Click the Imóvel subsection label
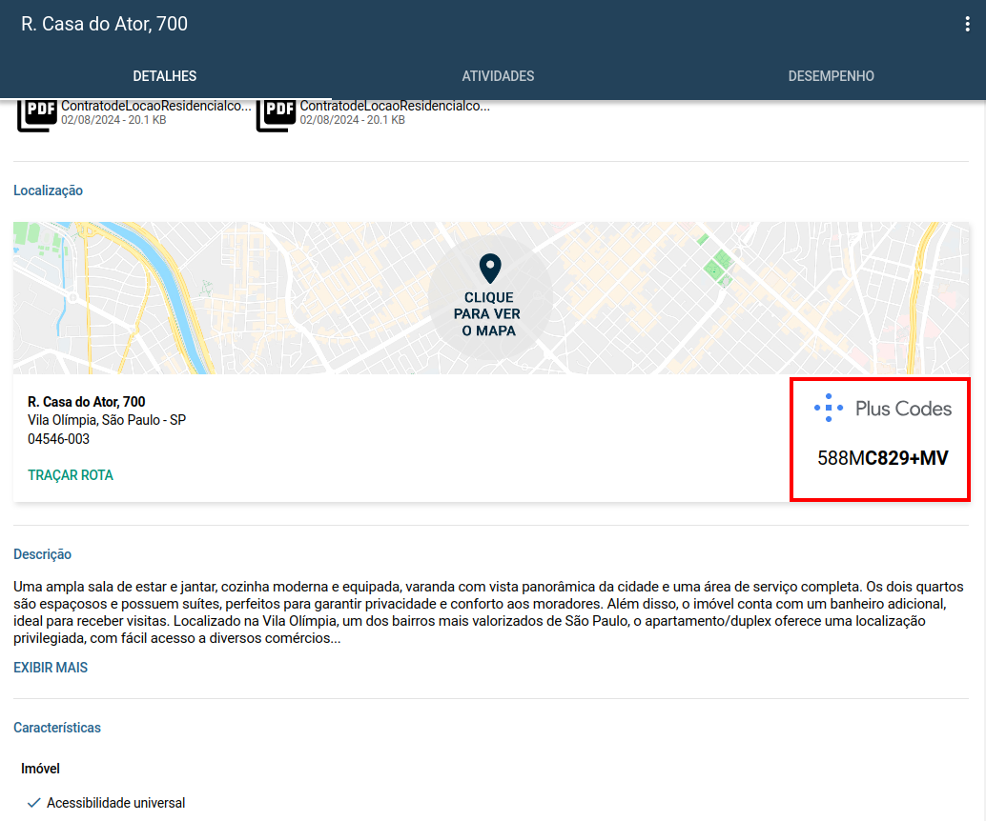 click(40, 769)
